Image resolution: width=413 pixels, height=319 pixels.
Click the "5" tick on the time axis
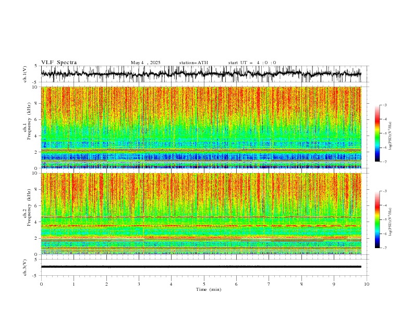[x=204, y=284]
